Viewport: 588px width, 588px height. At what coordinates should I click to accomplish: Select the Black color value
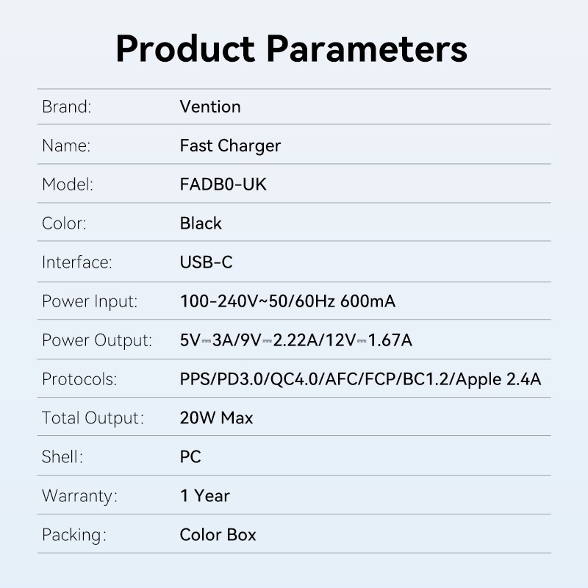[x=201, y=223]
